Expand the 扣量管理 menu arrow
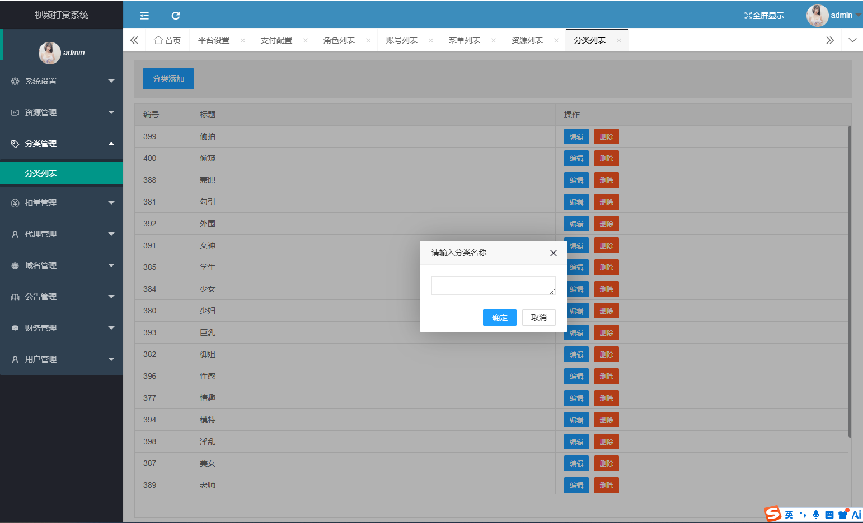This screenshot has height=523, width=863. click(111, 203)
